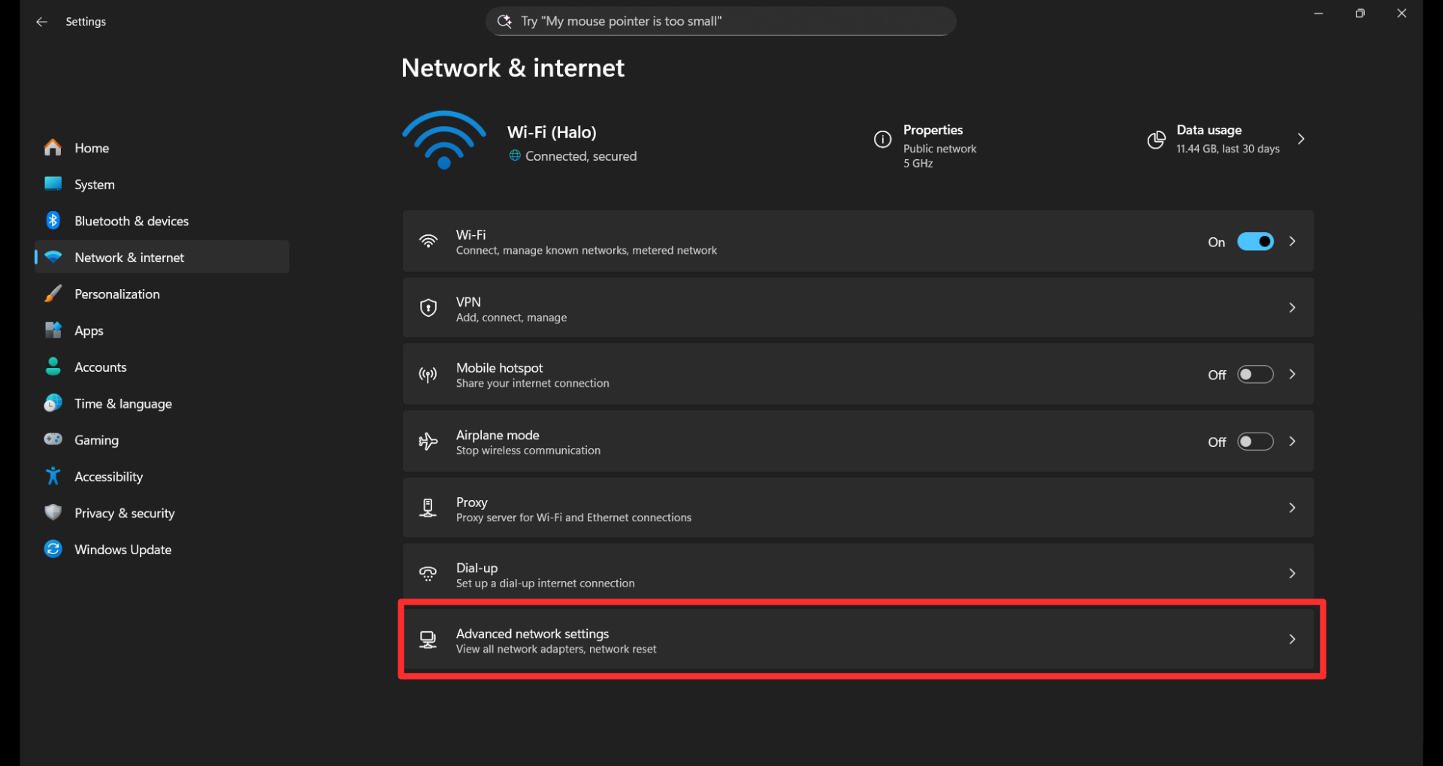Select the Mobile hotspot icon
This screenshot has width=1443, height=766.
[428, 375]
